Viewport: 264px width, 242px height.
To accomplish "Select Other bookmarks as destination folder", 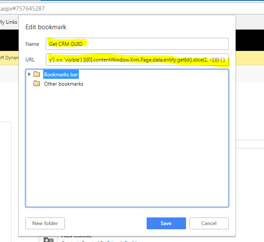I will [x=64, y=84].
